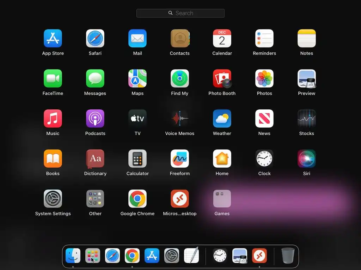361x270 pixels.
Task: Launch the Home app
Action: pos(222,159)
